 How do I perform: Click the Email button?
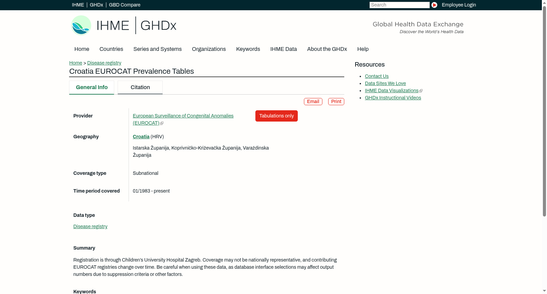click(313, 101)
